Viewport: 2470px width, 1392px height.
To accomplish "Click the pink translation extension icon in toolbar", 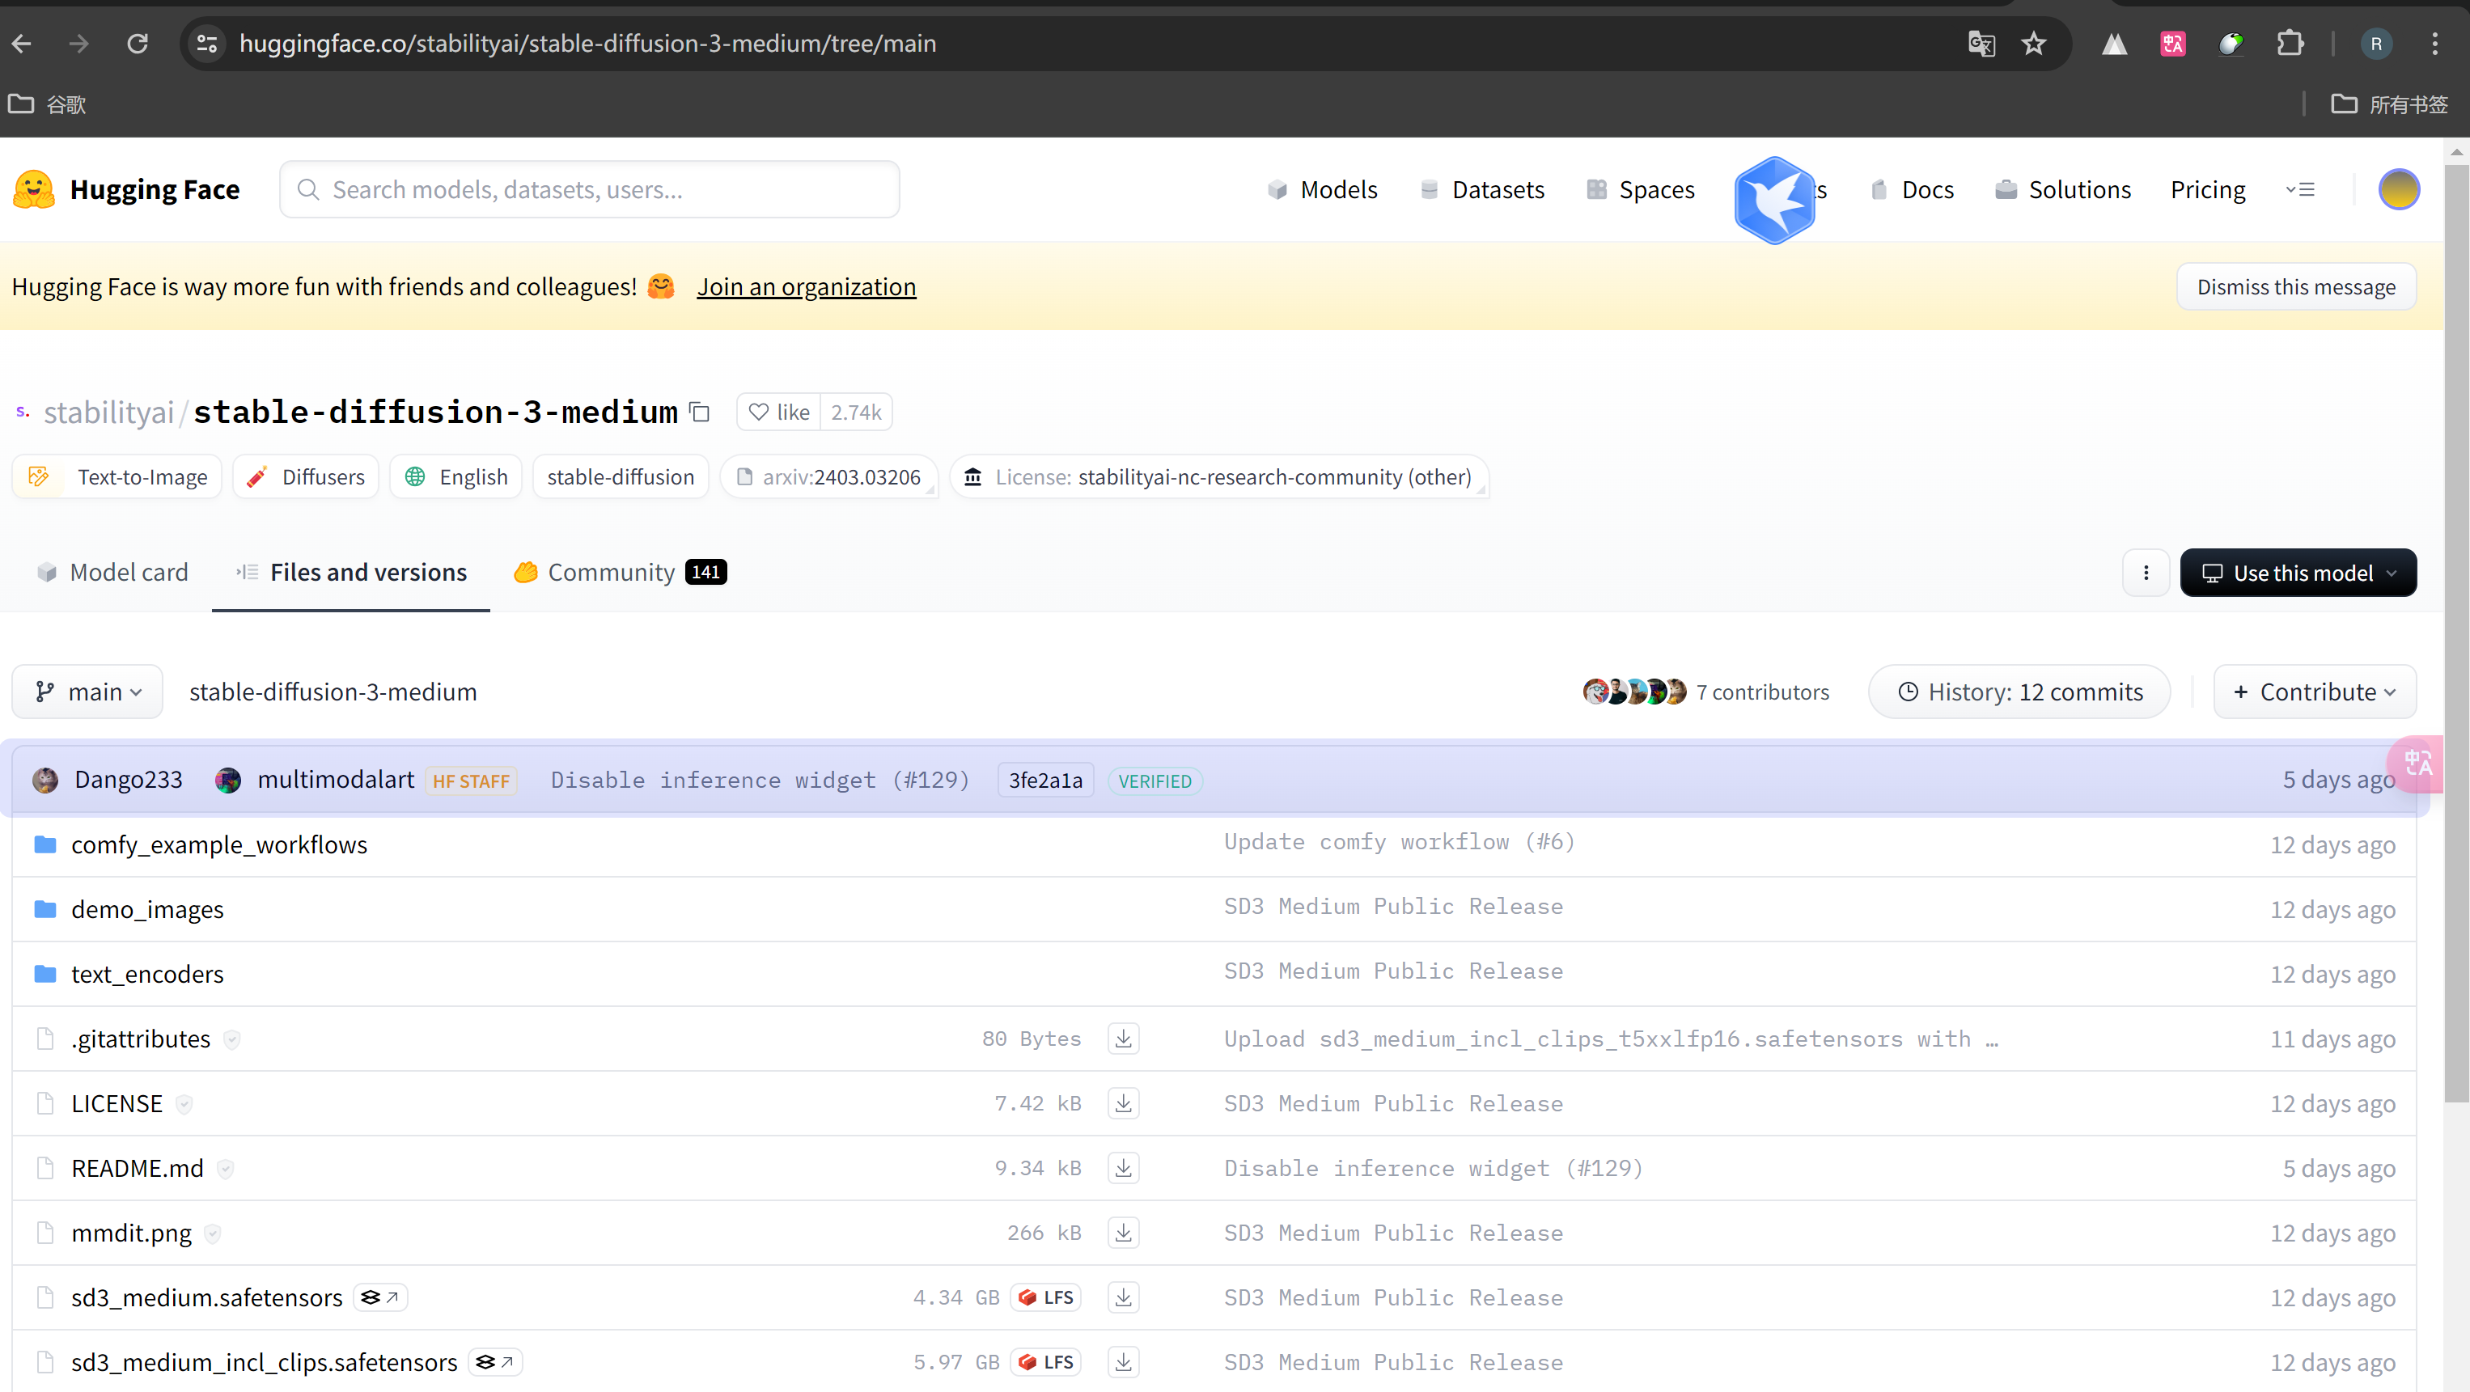I will pos(2174,44).
